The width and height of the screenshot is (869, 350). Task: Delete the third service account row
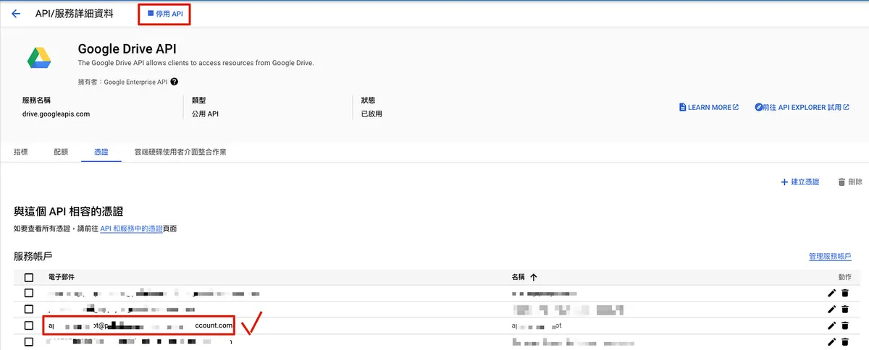point(844,326)
